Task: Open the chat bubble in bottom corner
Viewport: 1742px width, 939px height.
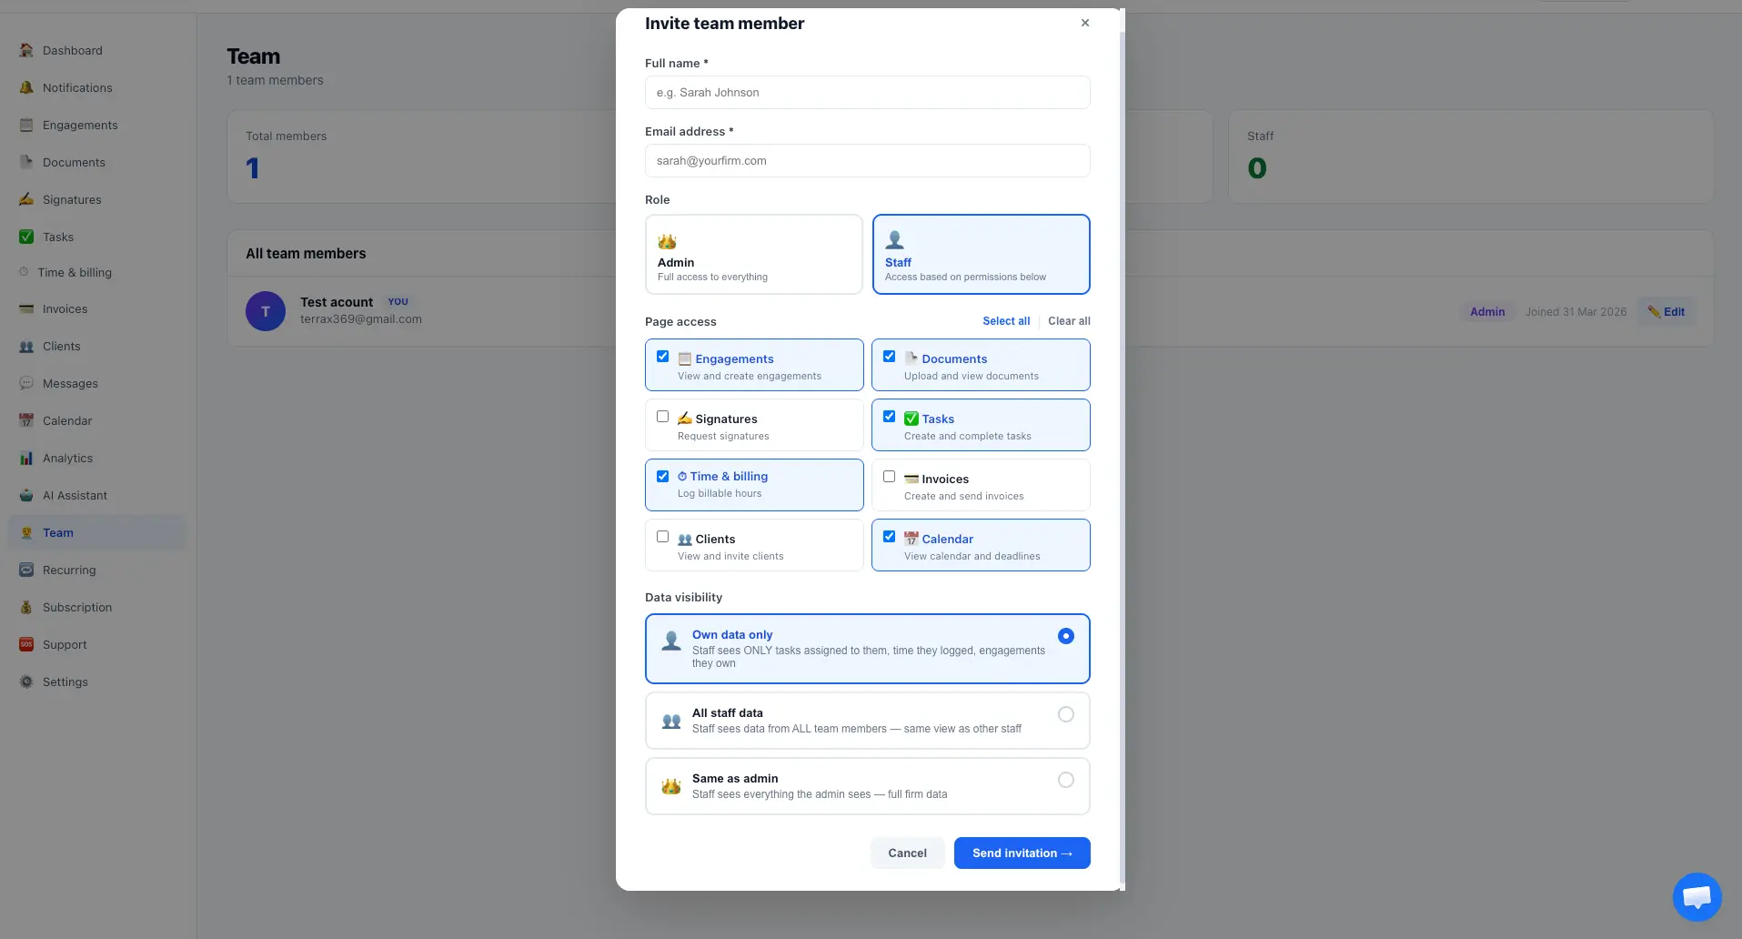Action: pyautogui.click(x=1696, y=896)
